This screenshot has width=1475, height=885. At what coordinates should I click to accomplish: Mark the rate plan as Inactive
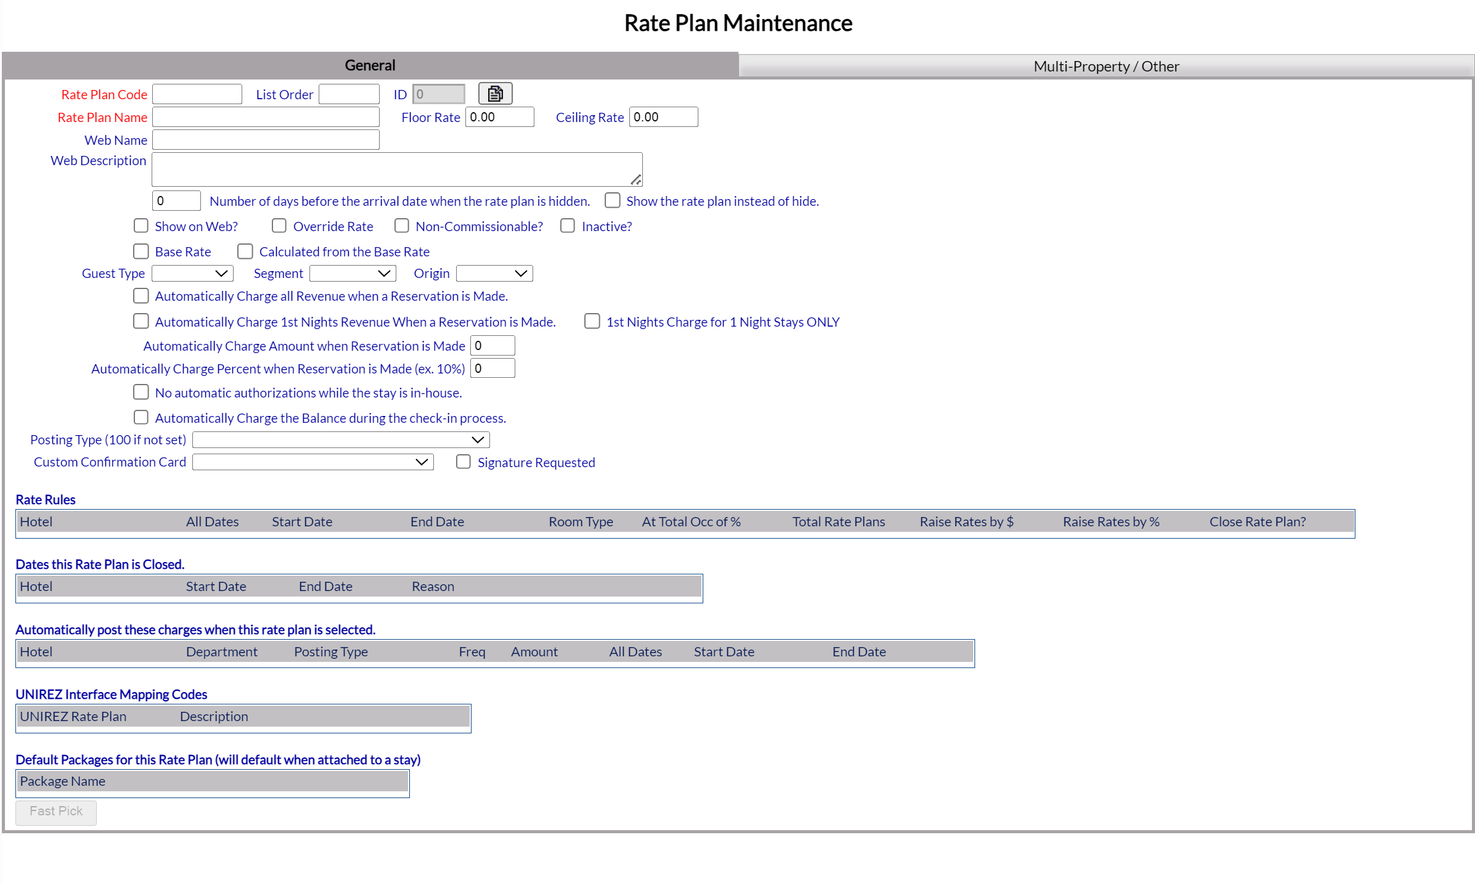click(568, 226)
